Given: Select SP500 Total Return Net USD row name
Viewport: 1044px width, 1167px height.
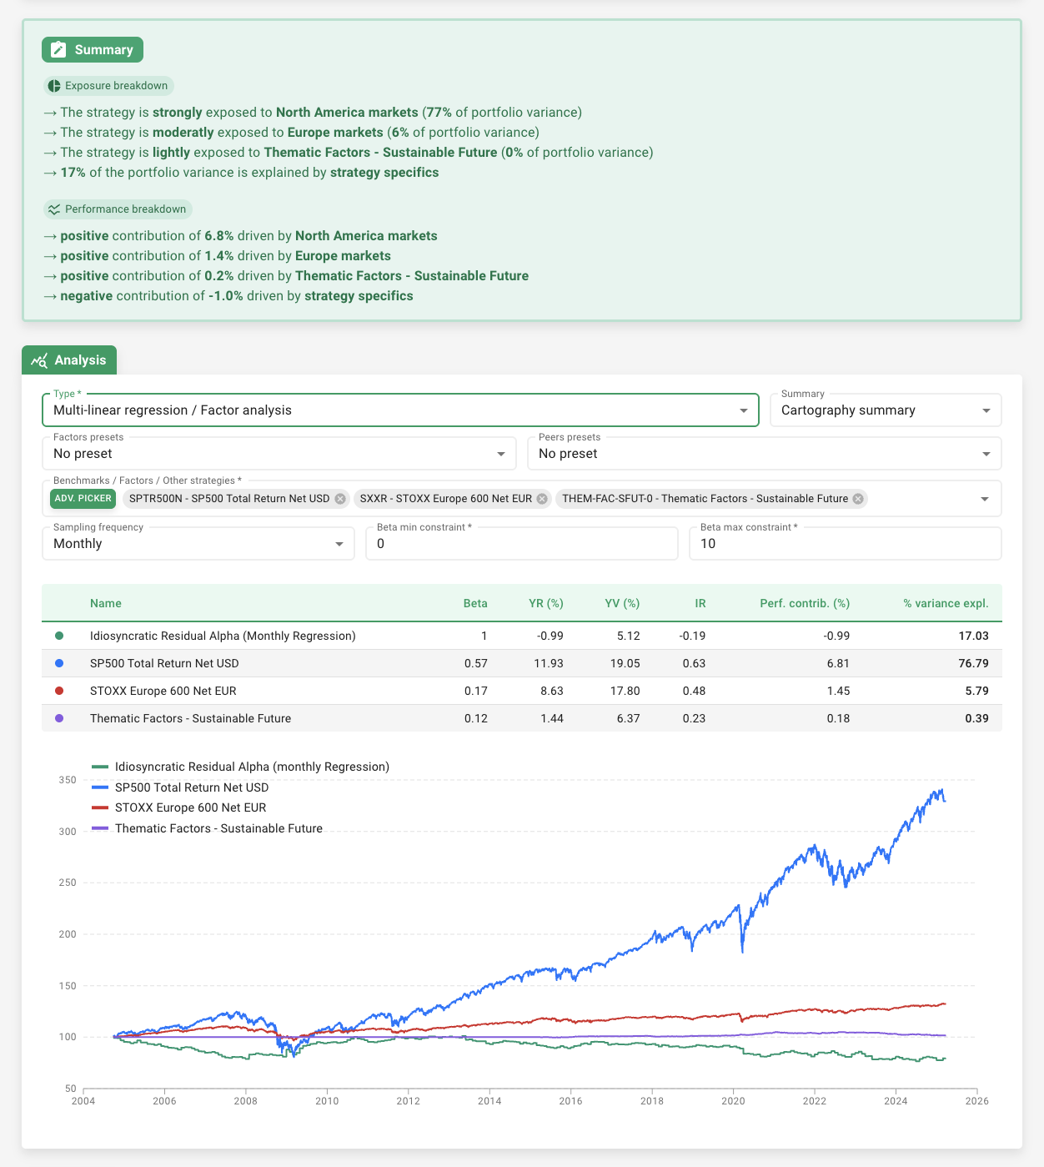Looking at the screenshot, I should 164,663.
